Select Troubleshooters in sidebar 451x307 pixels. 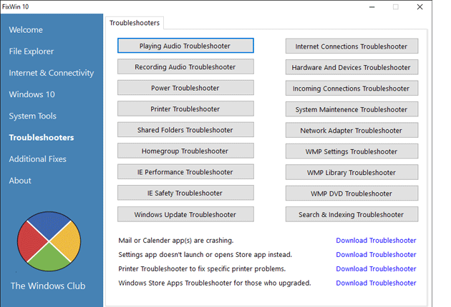tap(42, 137)
